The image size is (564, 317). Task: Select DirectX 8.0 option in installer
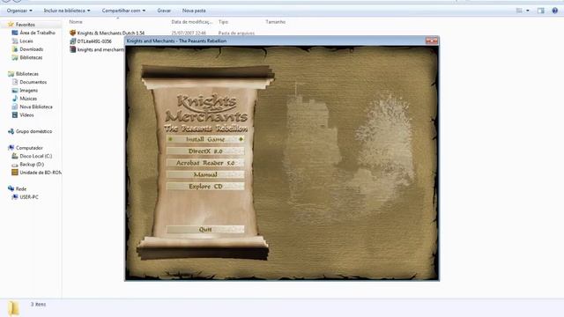(x=205, y=151)
